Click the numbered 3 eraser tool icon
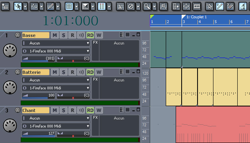Image resolution: width=250 pixels, height=143 pixels. tap(230, 6)
